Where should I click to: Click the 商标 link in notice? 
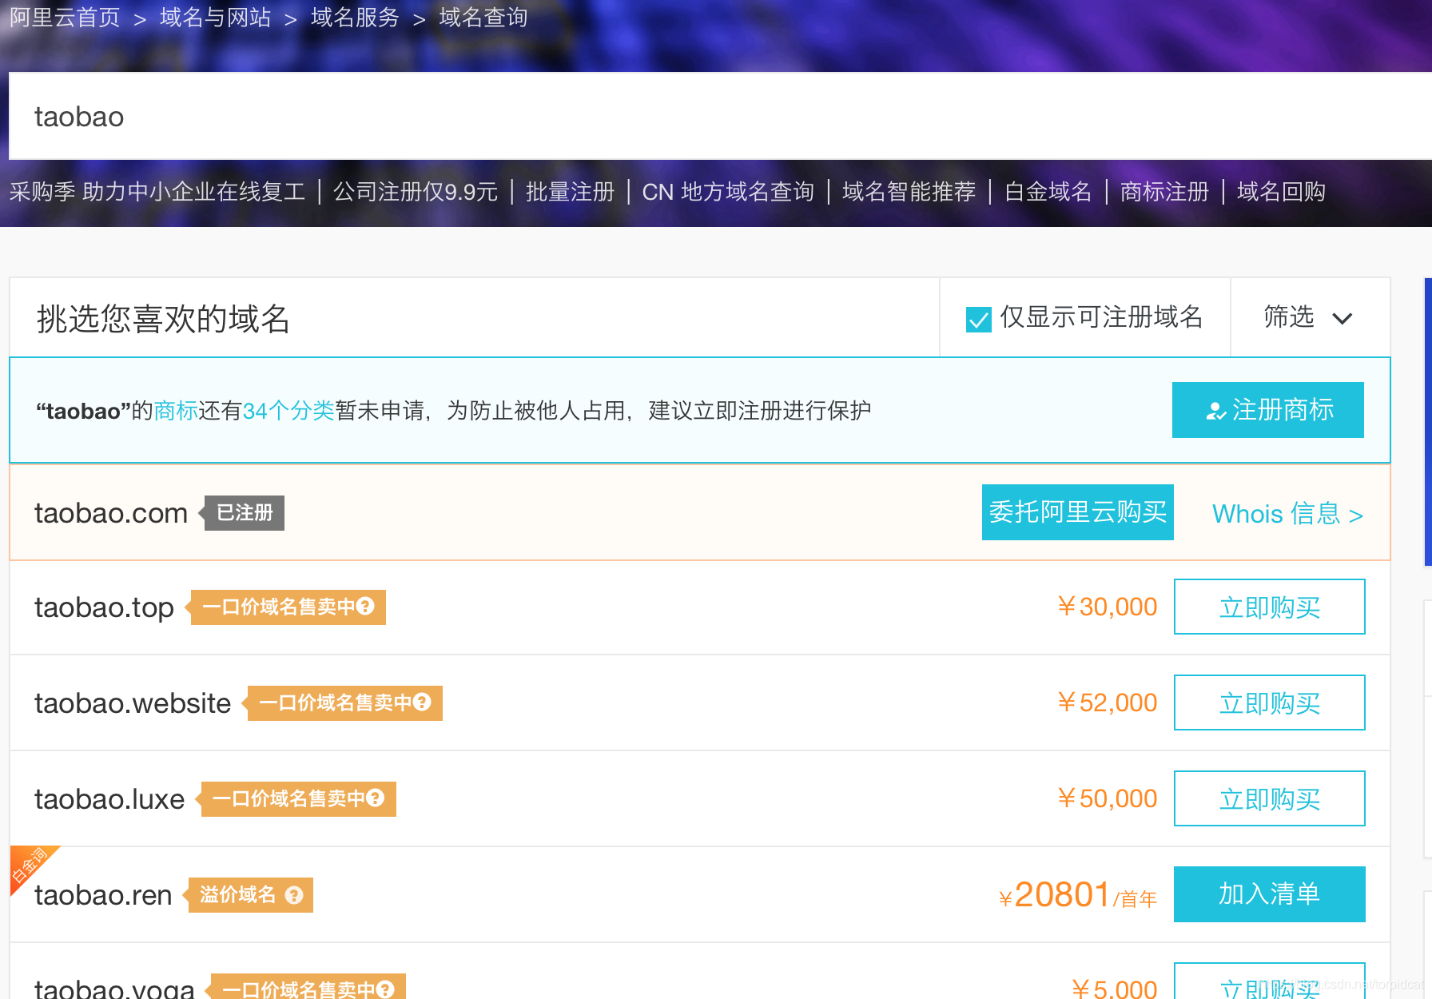tap(176, 411)
